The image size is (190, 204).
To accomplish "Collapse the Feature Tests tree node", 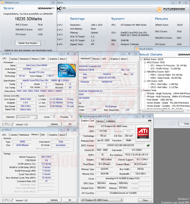I will click(141, 90).
